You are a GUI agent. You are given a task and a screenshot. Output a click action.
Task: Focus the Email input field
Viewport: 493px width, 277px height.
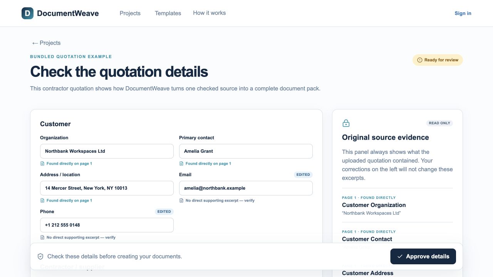click(x=246, y=188)
